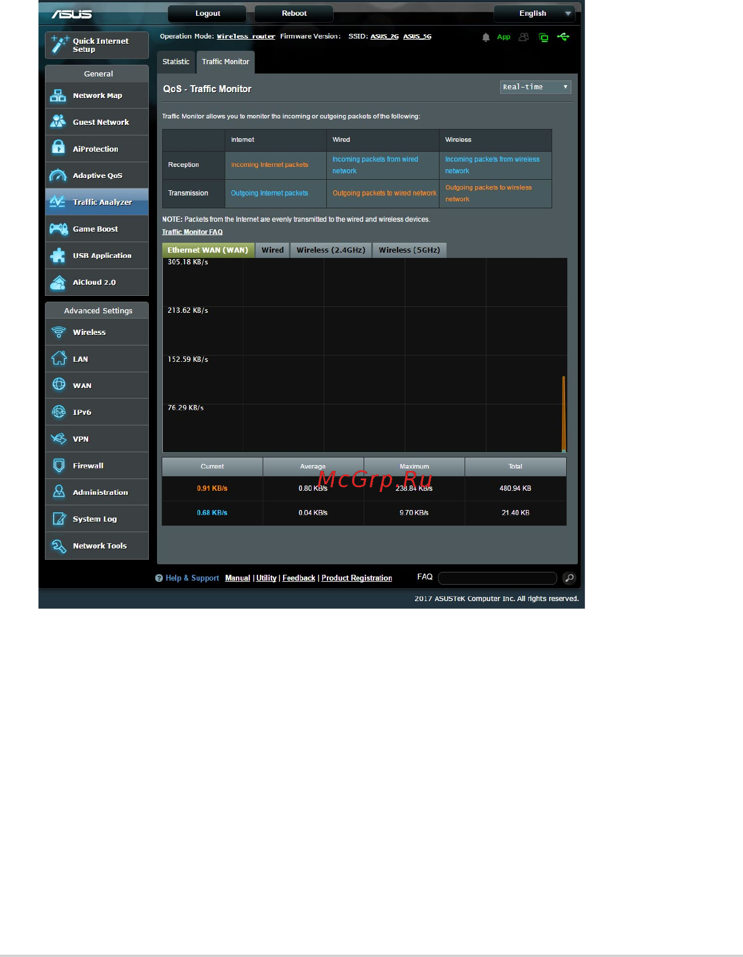Click 'Incoming packets from wireless network' cell
Image resolution: width=743 pixels, height=957 pixels.
495,165
